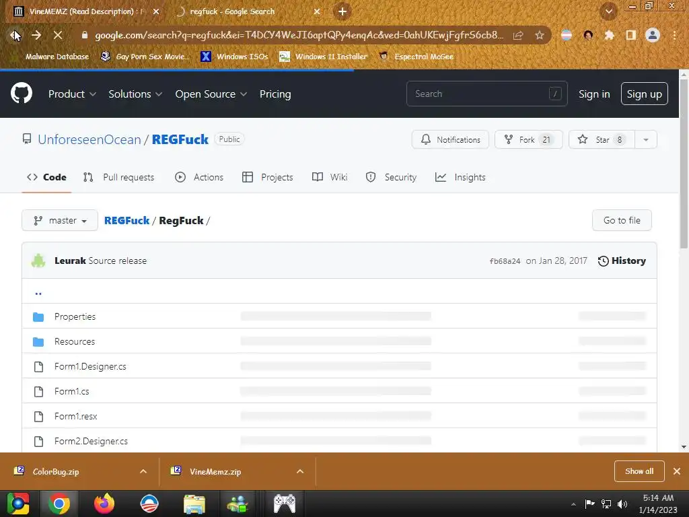Click the Chrome tab search chevron
Image resolution: width=689 pixels, height=517 pixels.
(609, 11)
